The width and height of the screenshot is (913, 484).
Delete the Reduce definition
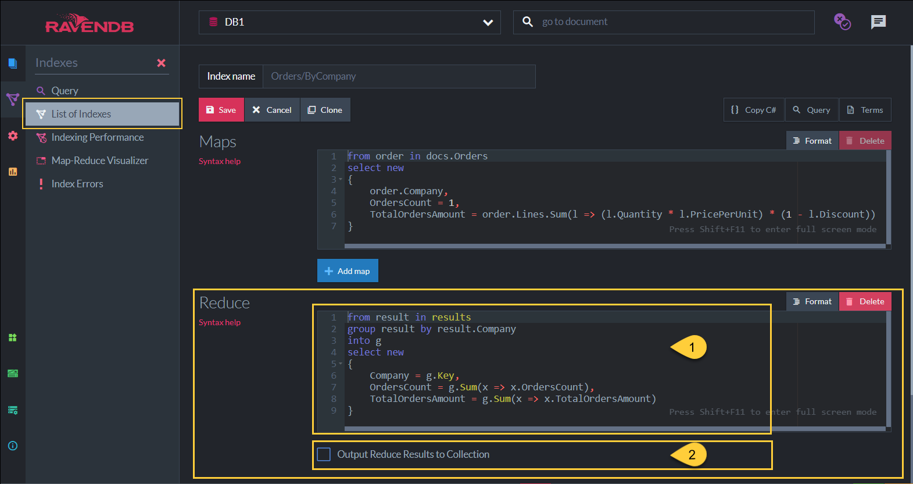pos(865,301)
